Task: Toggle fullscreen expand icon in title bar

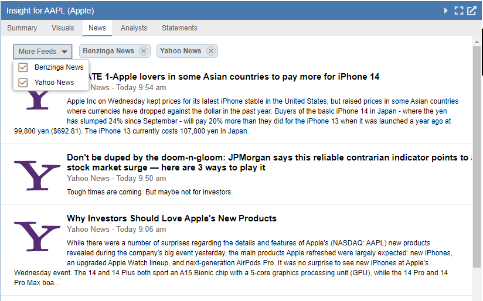Action: point(458,11)
